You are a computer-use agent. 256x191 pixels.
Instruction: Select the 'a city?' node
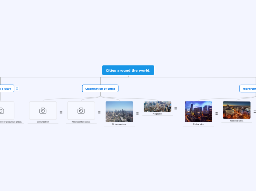click(x=7, y=89)
